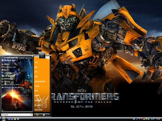162x121 pixels.
Task: Open Games (游戏) in the Start menu
Action: [x=36, y=77]
